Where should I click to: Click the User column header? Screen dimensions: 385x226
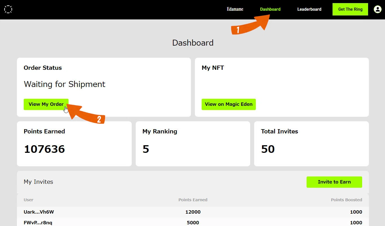pyautogui.click(x=28, y=200)
